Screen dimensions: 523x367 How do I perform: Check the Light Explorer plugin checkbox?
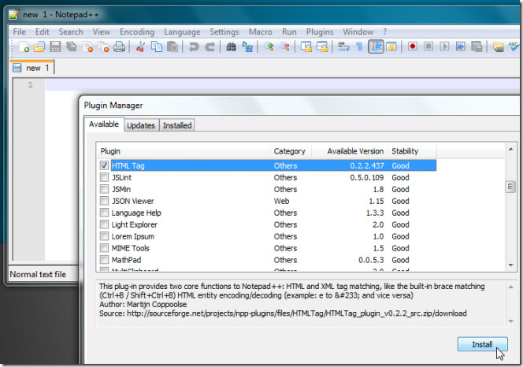pyautogui.click(x=104, y=224)
